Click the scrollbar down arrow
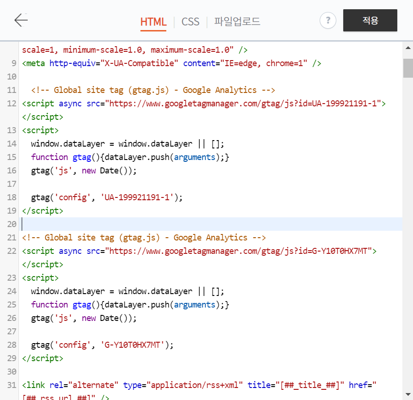The width and height of the screenshot is (413, 400). click(x=408, y=394)
